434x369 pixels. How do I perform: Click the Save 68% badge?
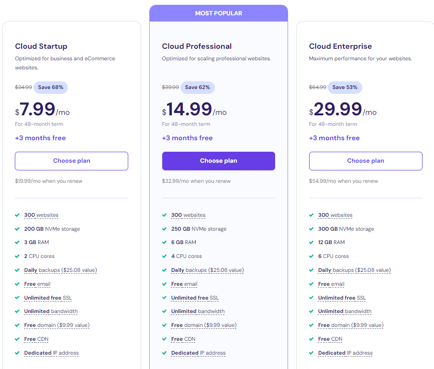(x=51, y=87)
